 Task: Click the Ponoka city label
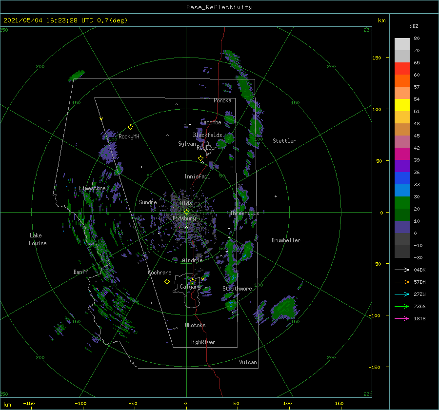(222, 100)
